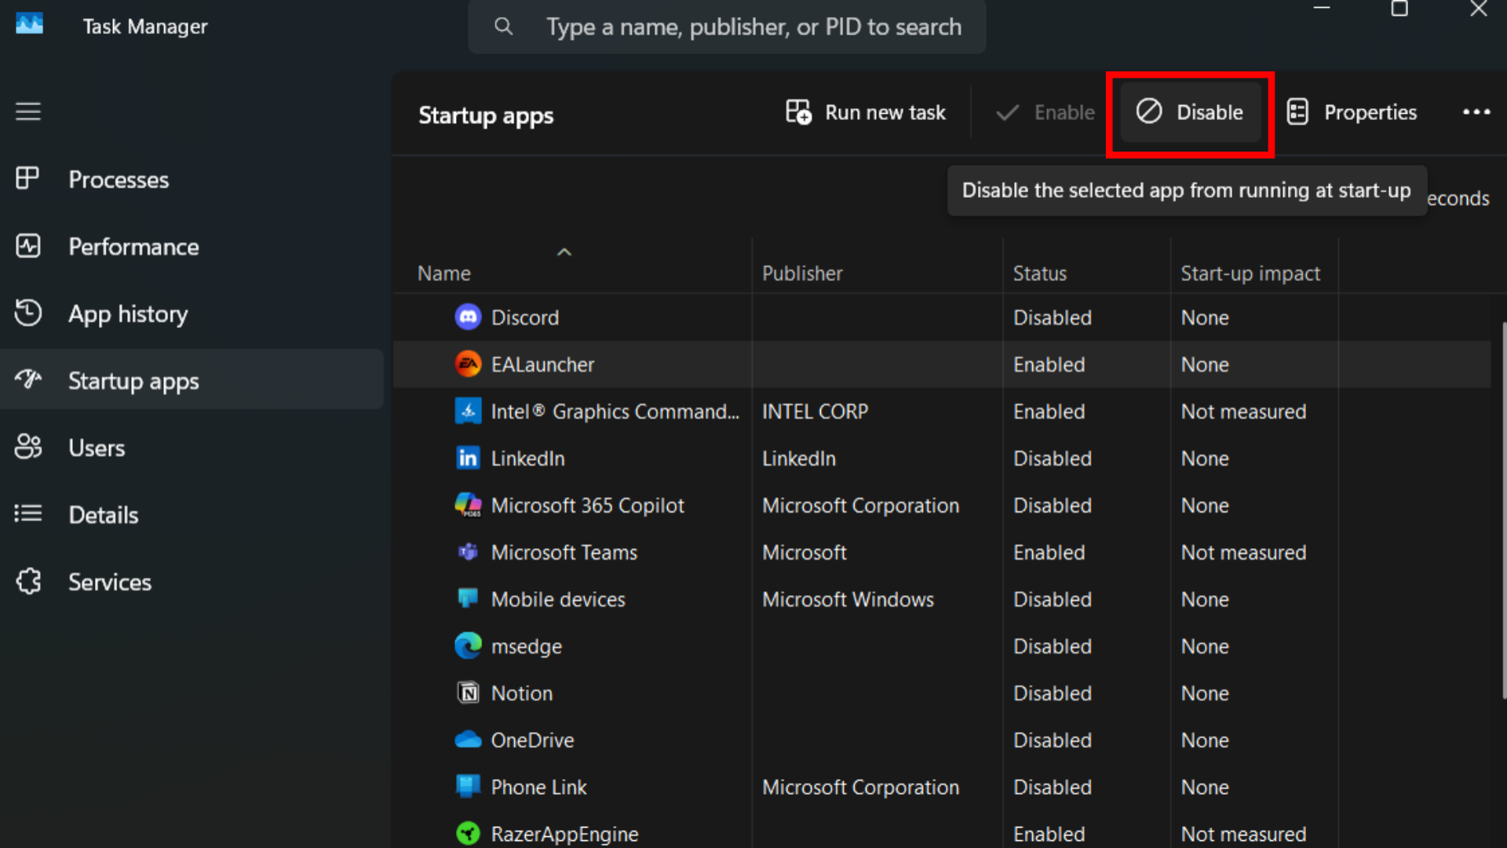Viewport: 1507px width, 848px height.
Task: Open the three-dot more options menu
Action: [x=1476, y=112]
